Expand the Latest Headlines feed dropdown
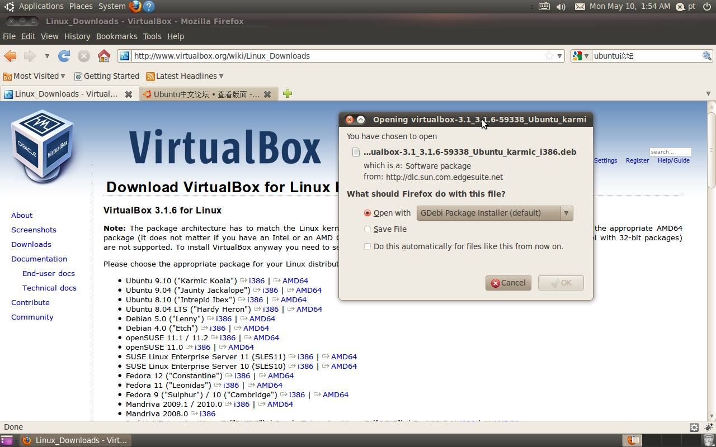716x447 pixels. pyautogui.click(x=185, y=76)
